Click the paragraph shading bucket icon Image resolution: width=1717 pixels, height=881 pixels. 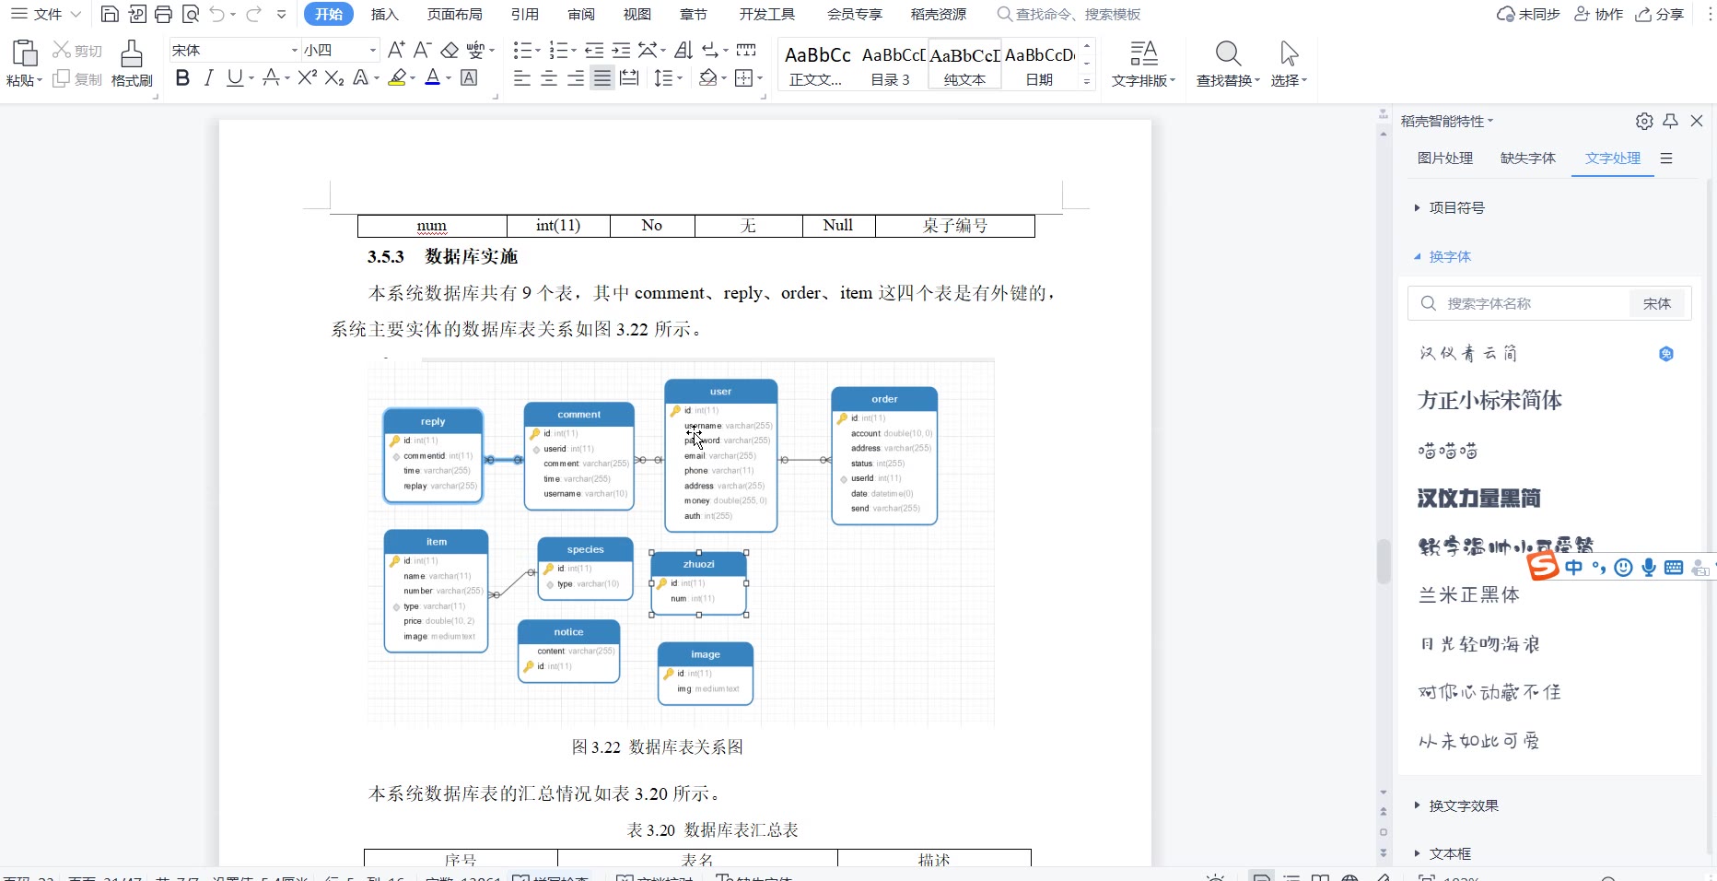(x=707, y=78)
